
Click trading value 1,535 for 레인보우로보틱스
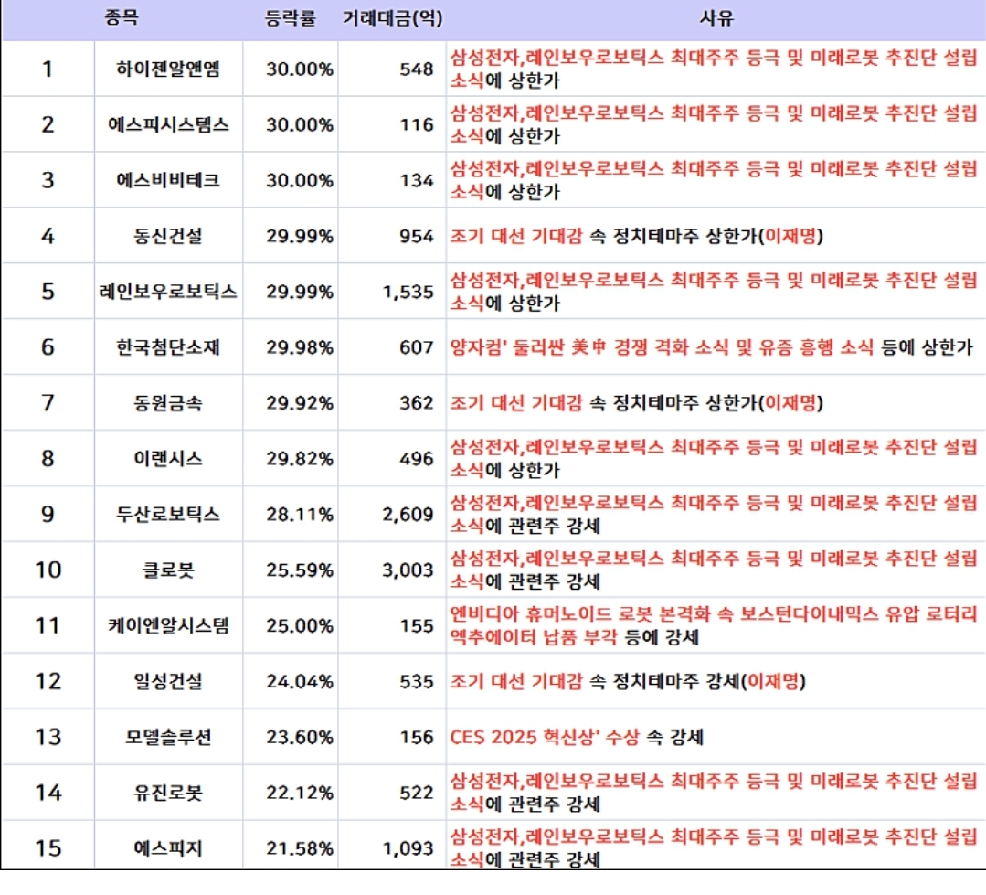click(408, 292)
